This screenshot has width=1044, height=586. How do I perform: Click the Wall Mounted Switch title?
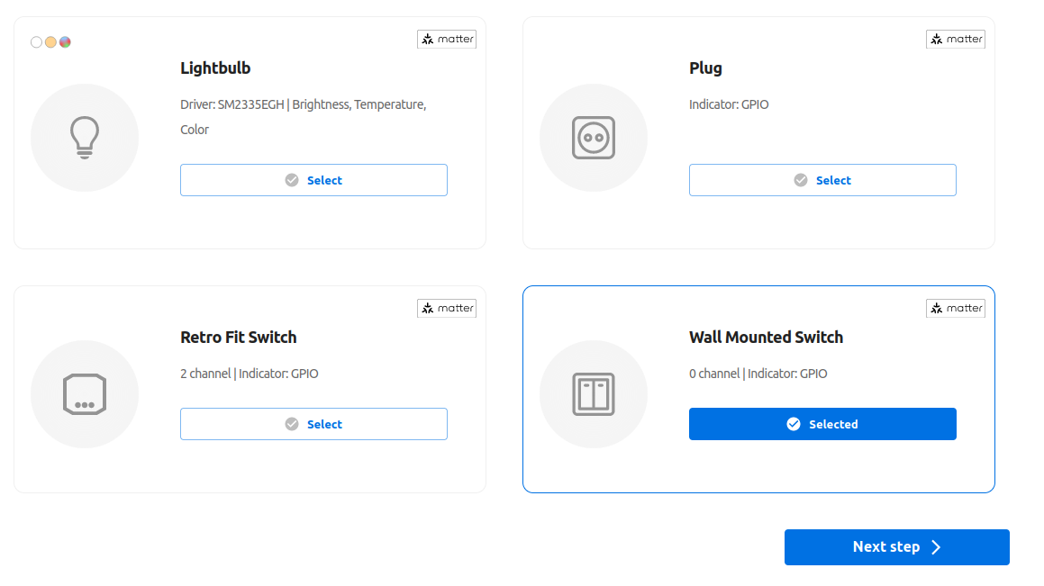click(766, 338)
